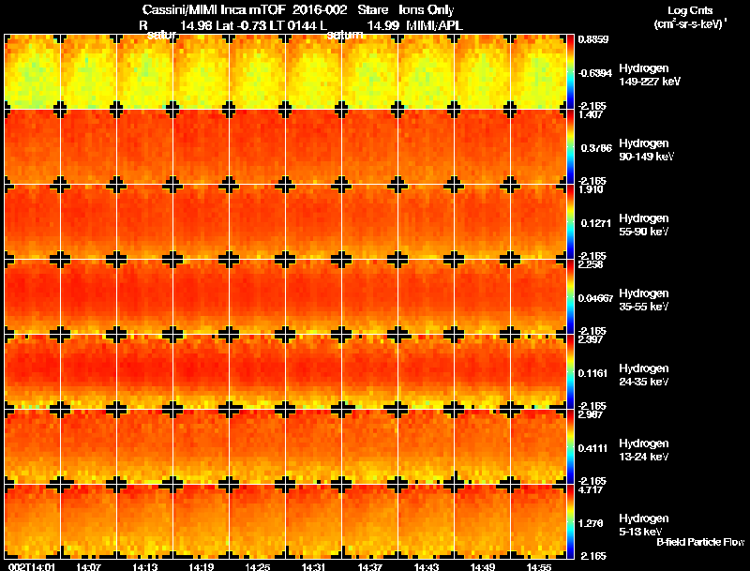Click the B-field Particle Flow label

tap(700, 542)
